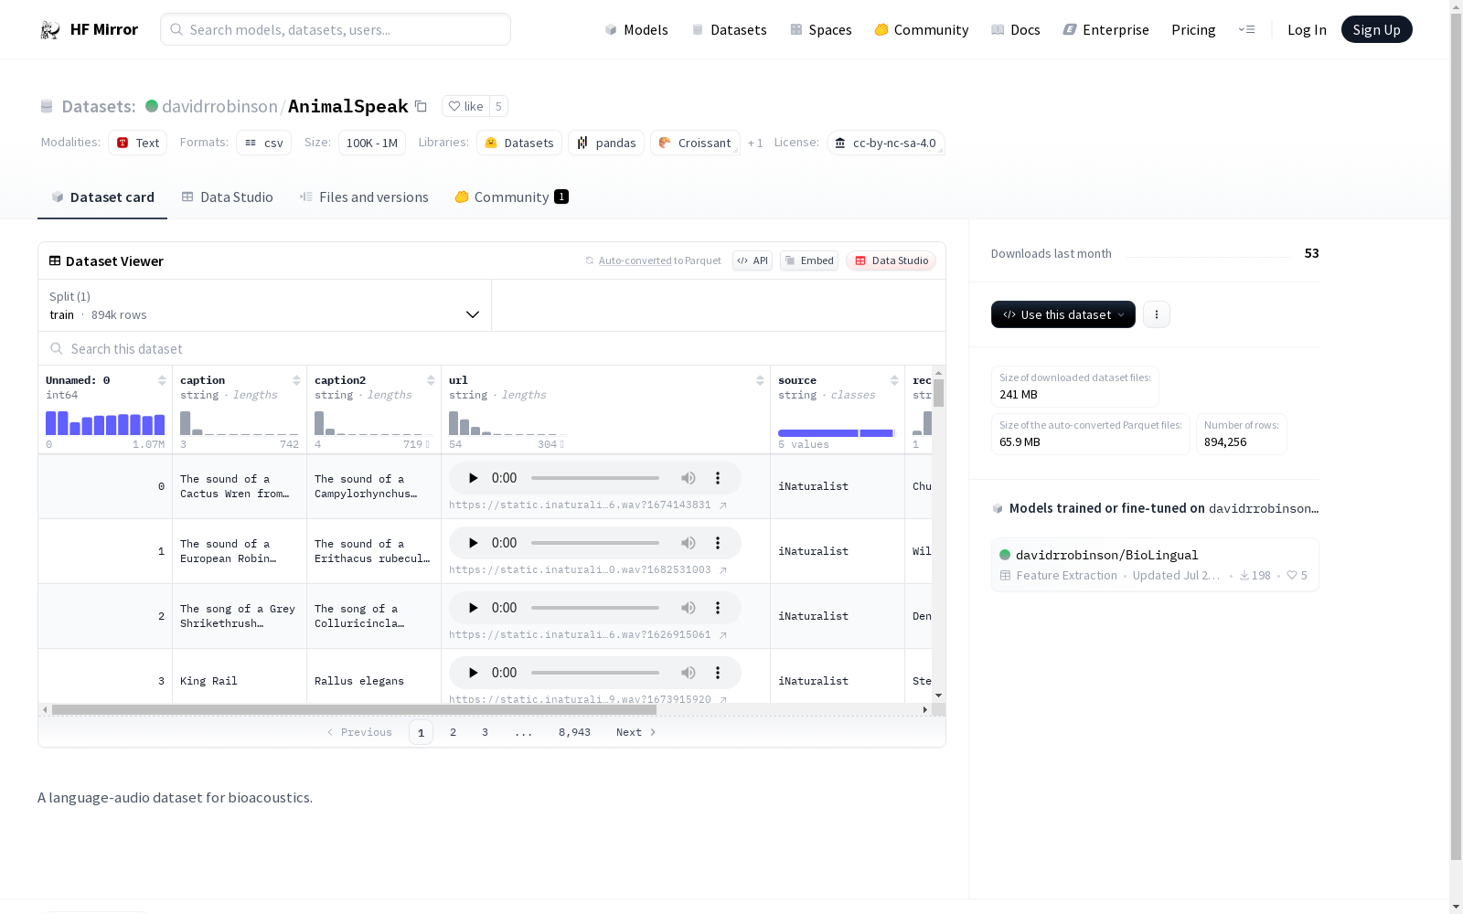The height and width of the screenshot is (914, 1463).
Task: Open the Files and versions tab
Action: coord(364,197)
